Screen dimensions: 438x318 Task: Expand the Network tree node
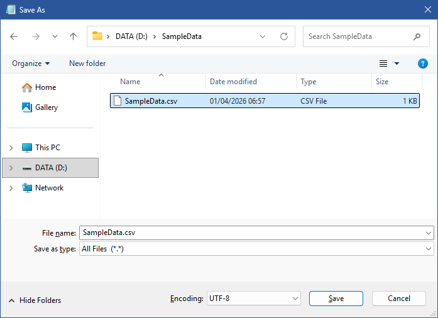click(x=11, y=188)
